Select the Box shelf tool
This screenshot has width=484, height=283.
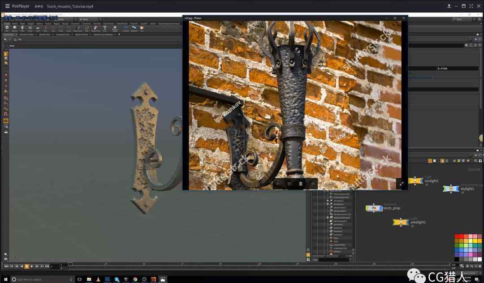(x=7, y=28)
